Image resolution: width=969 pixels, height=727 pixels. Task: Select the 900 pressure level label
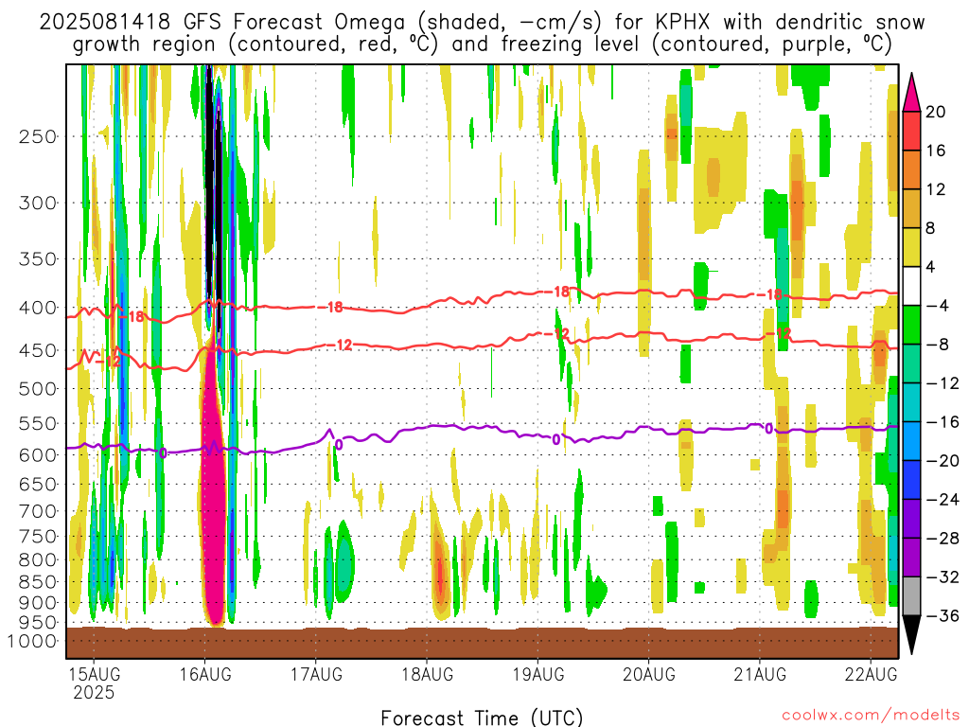[x=38, y=602]
